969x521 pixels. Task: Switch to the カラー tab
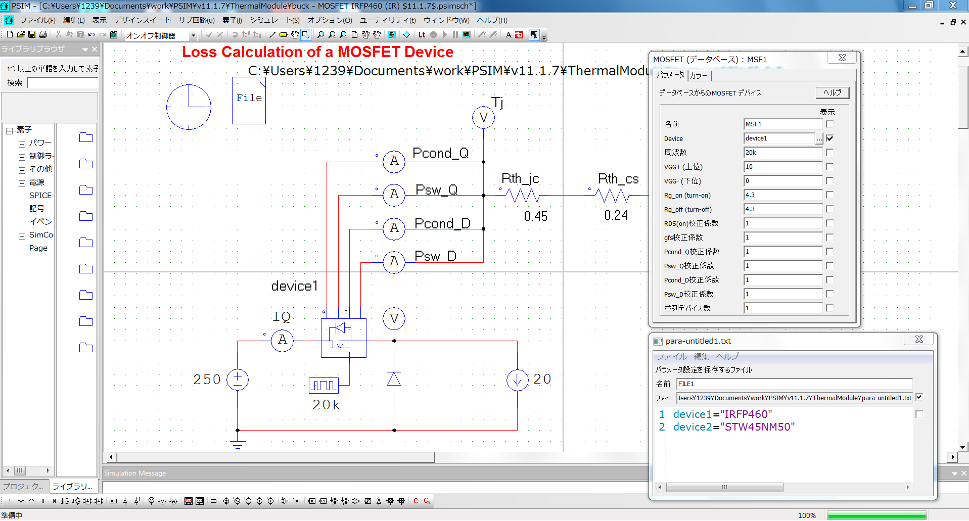tap(699, 76)
